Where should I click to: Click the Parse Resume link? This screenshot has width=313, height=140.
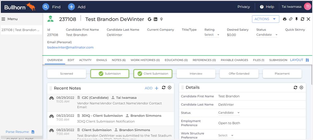(17, 132)
